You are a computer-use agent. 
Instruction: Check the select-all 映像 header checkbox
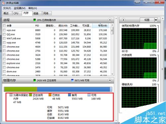(4, 26)
